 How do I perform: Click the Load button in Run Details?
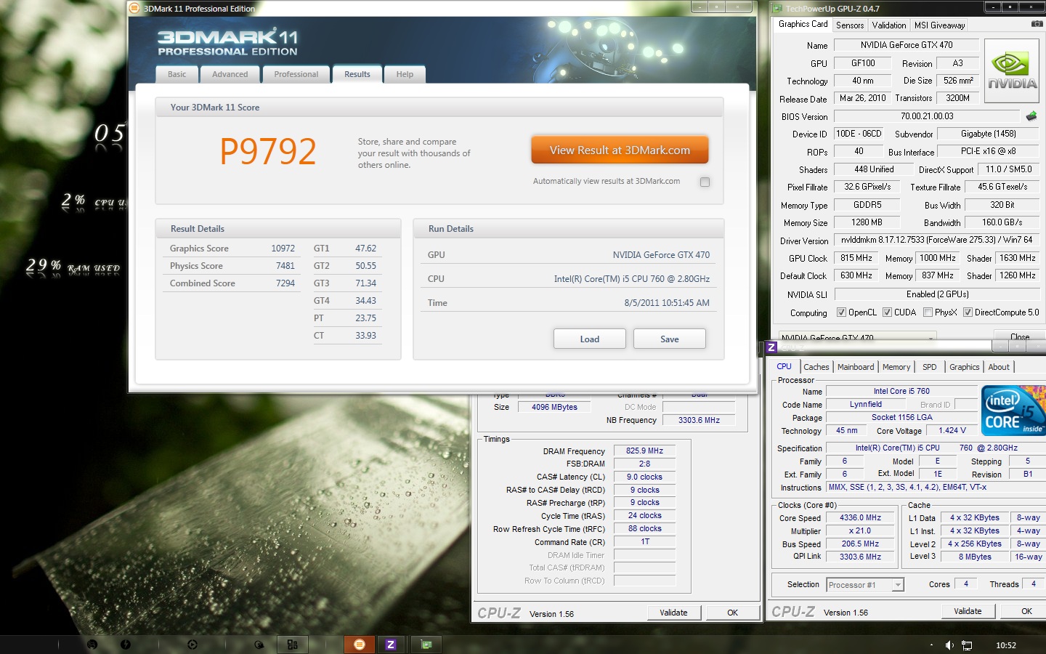coord(590,339)
